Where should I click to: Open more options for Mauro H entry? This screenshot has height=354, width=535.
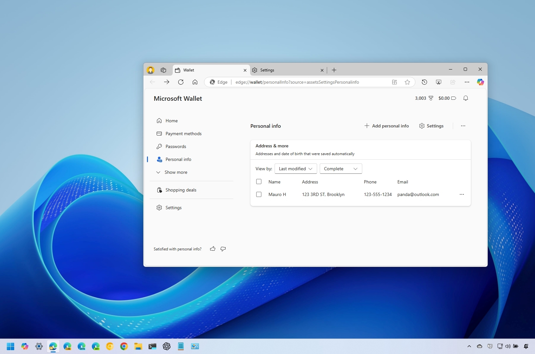pos(462,194)
